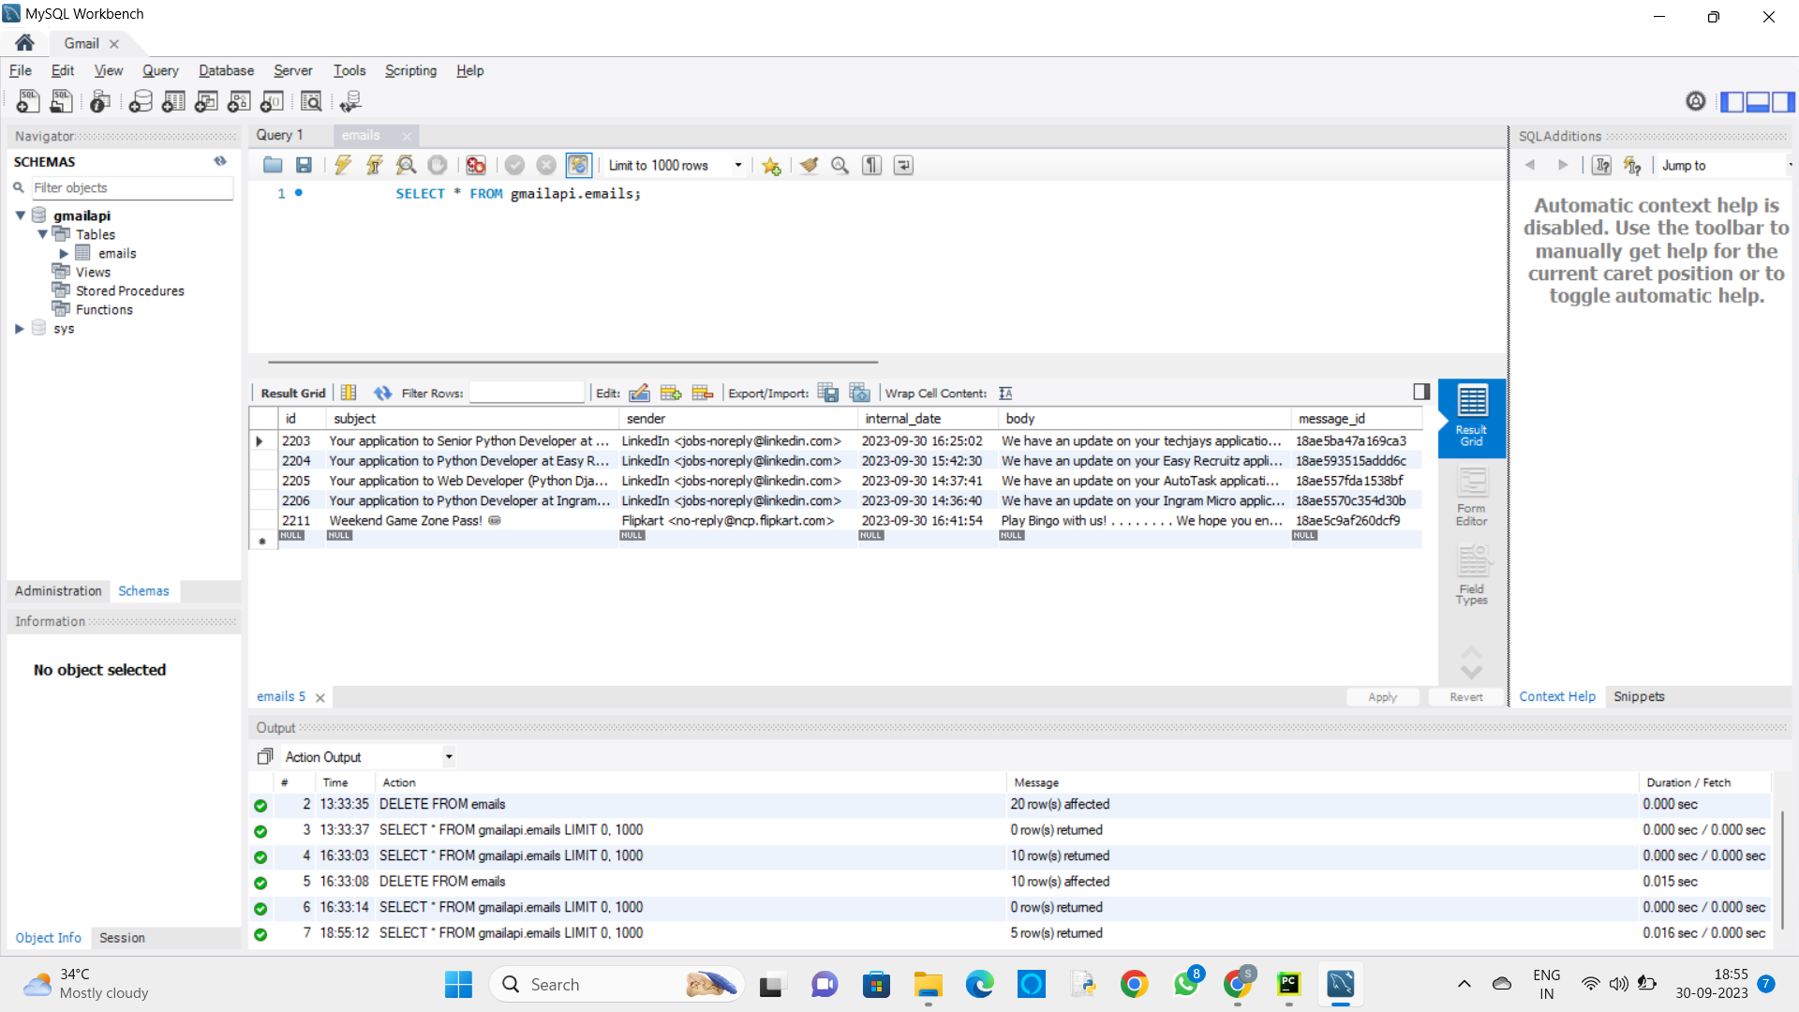1799x1012 pixels.
Task: Create a new schema icon
Action: (141, 101)
